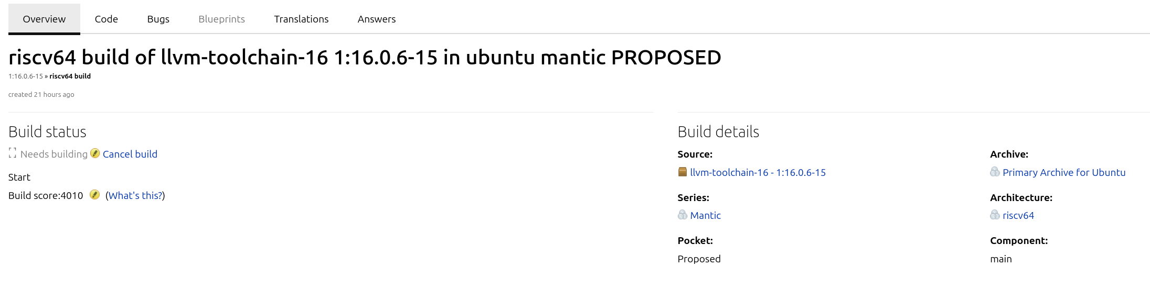Click the edit icon next to Build score

coord(94,195)
